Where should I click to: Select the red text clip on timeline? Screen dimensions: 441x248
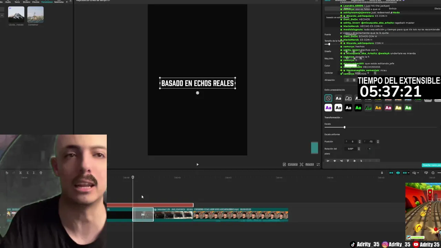coord(150,205)
